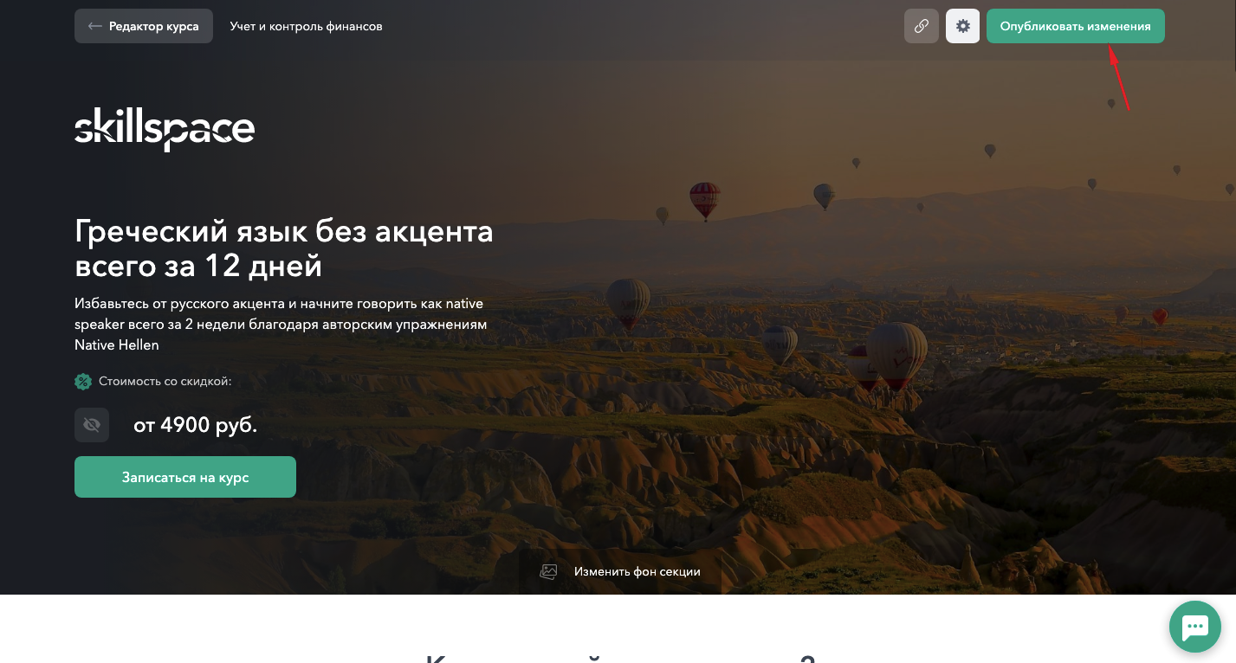
Task: Click the partially visible heading below the hero section
Action: click(620, 658)
